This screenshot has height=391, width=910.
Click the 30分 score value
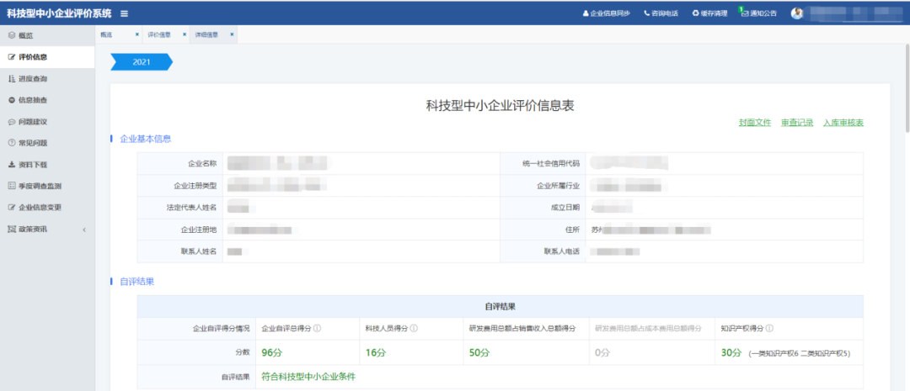pyautogui.click(x=731, y=352)
